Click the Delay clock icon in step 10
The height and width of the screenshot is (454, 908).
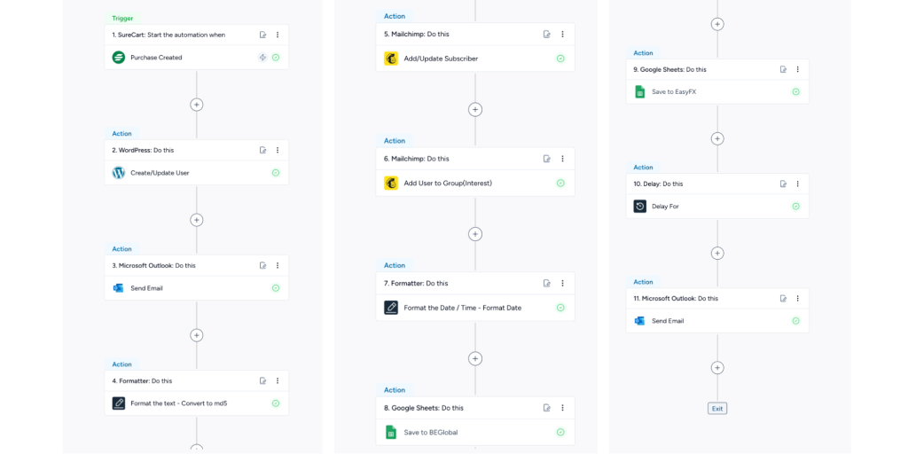coord(640,206)
